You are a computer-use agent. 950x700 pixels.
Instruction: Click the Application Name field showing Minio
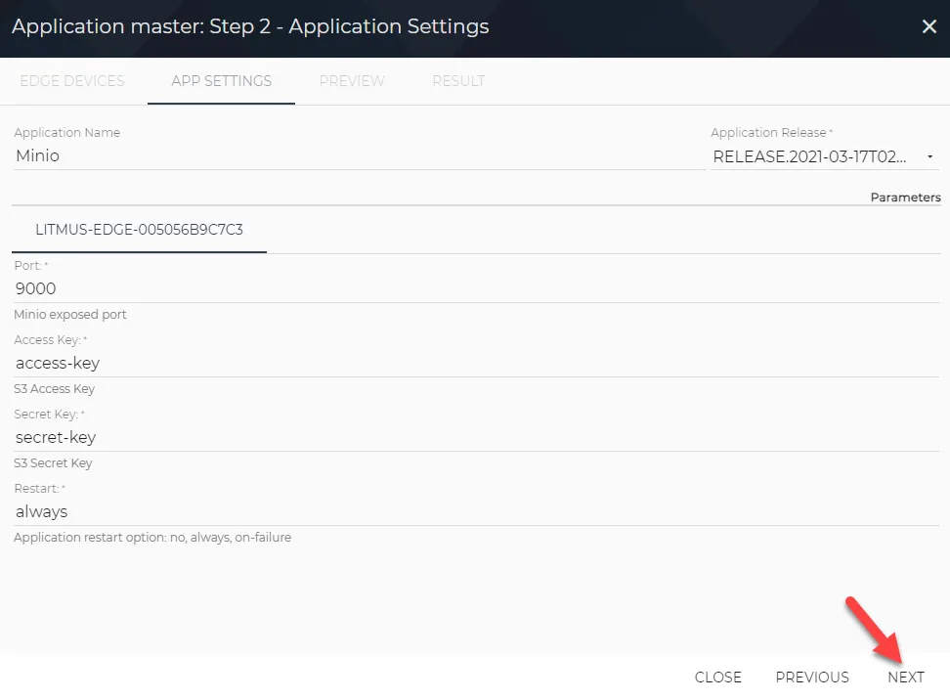[360, 155]
